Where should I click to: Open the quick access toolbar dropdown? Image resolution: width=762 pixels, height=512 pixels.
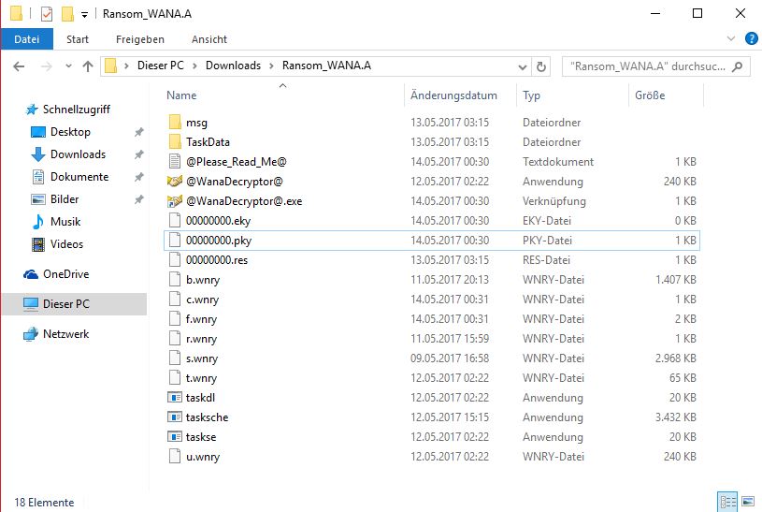click(85, 14)
